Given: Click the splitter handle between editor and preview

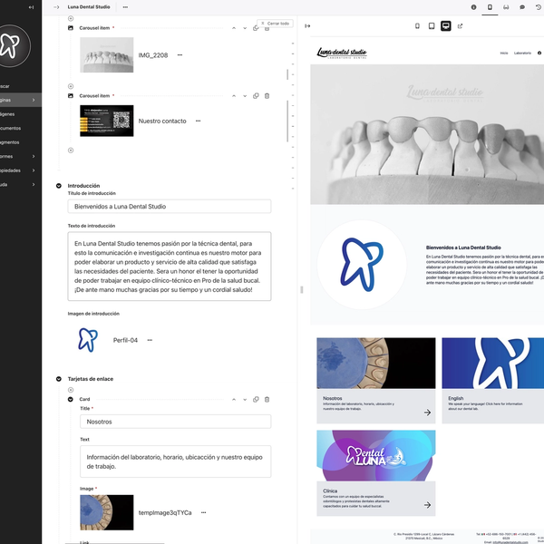Looking at the screenshot, I should click(302, 290).
